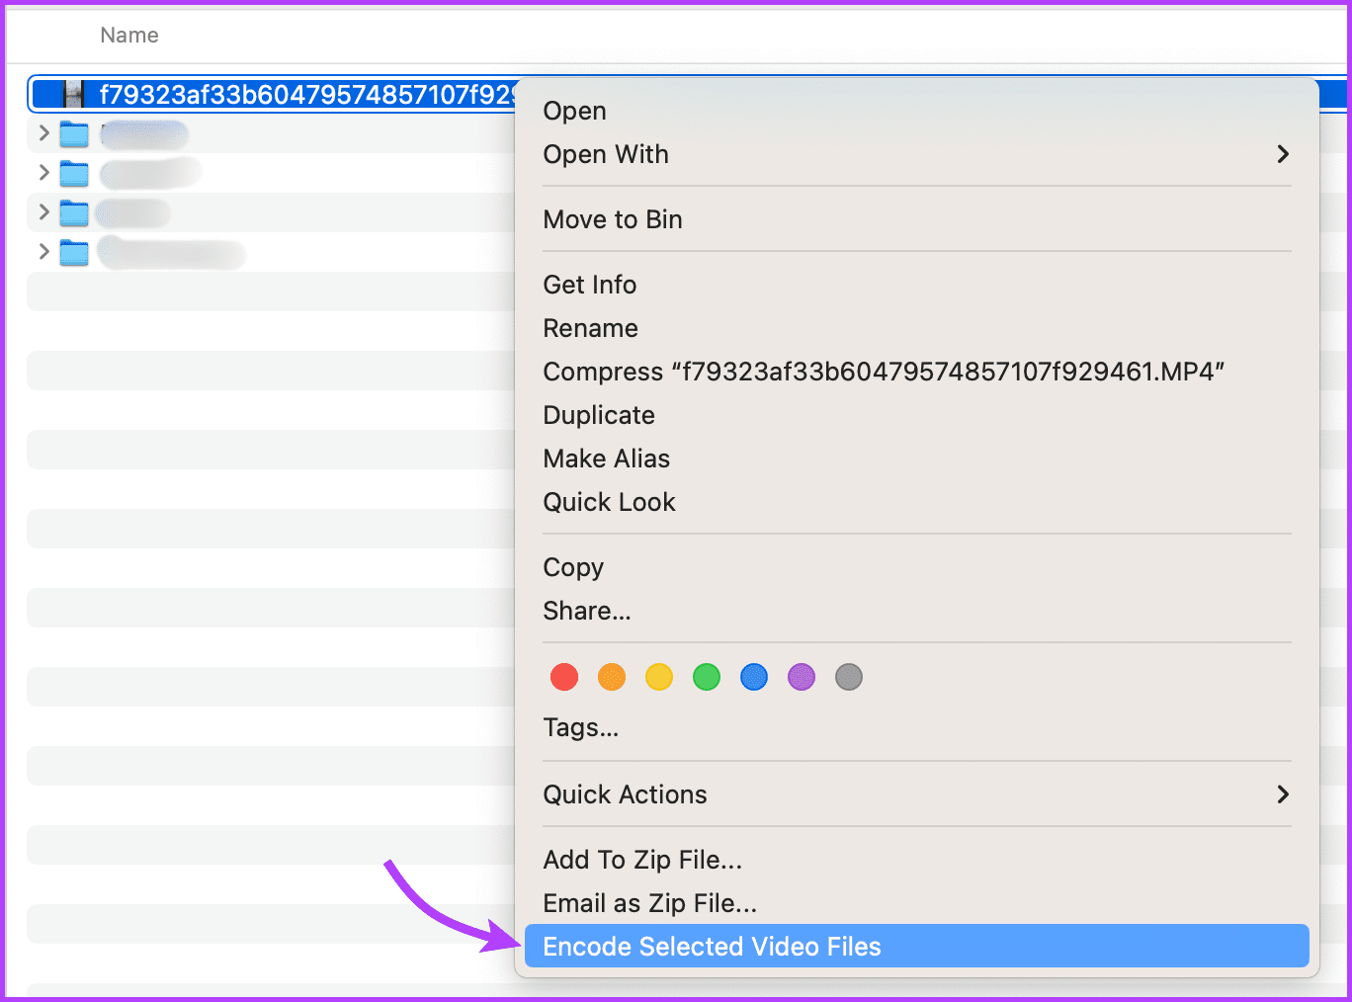This screenshot has height=1002, width=1352.
Task: Apply the green color tag
Action: coord(706,677)
